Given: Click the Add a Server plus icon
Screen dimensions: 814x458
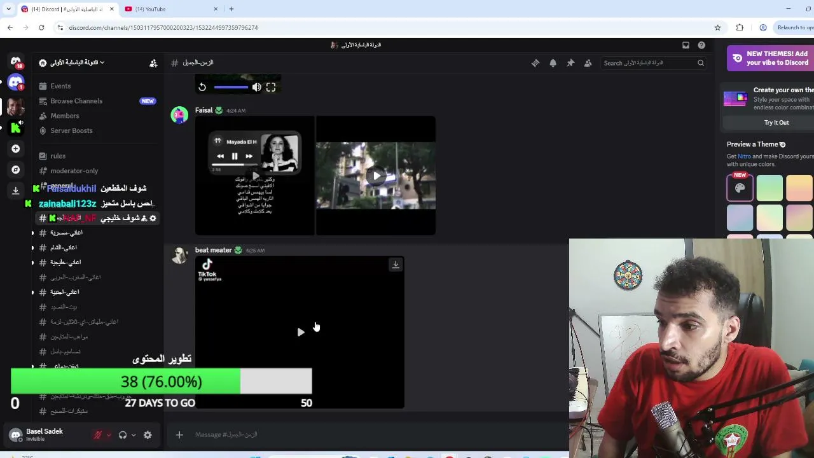Looking at the screenshot, I should tap(15, 148).
